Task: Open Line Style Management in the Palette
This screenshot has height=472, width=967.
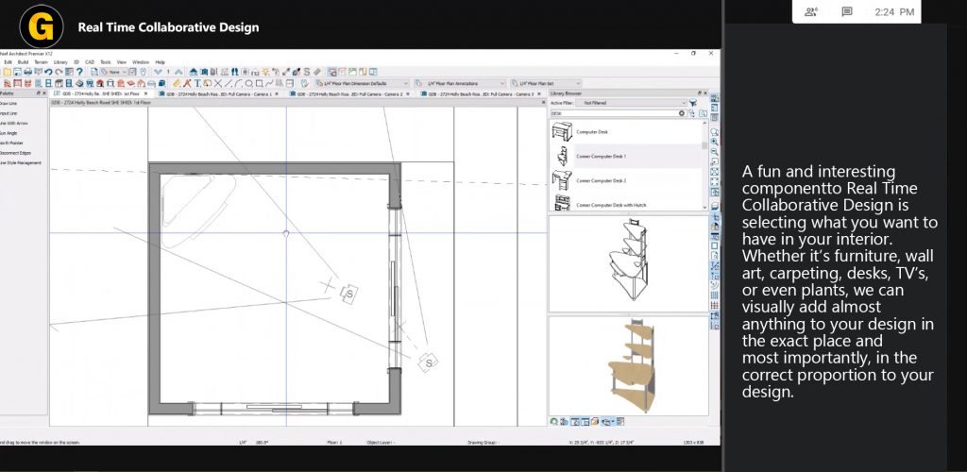Action: [x=21, y=162]
